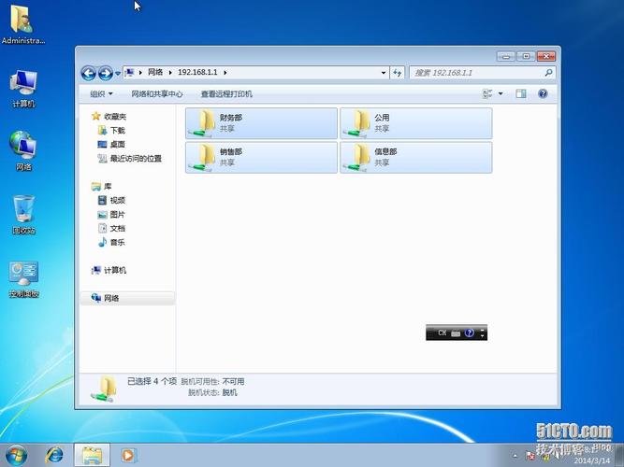
Task: Click 已选择 4 个项 status text
Action: click(152, 381)
